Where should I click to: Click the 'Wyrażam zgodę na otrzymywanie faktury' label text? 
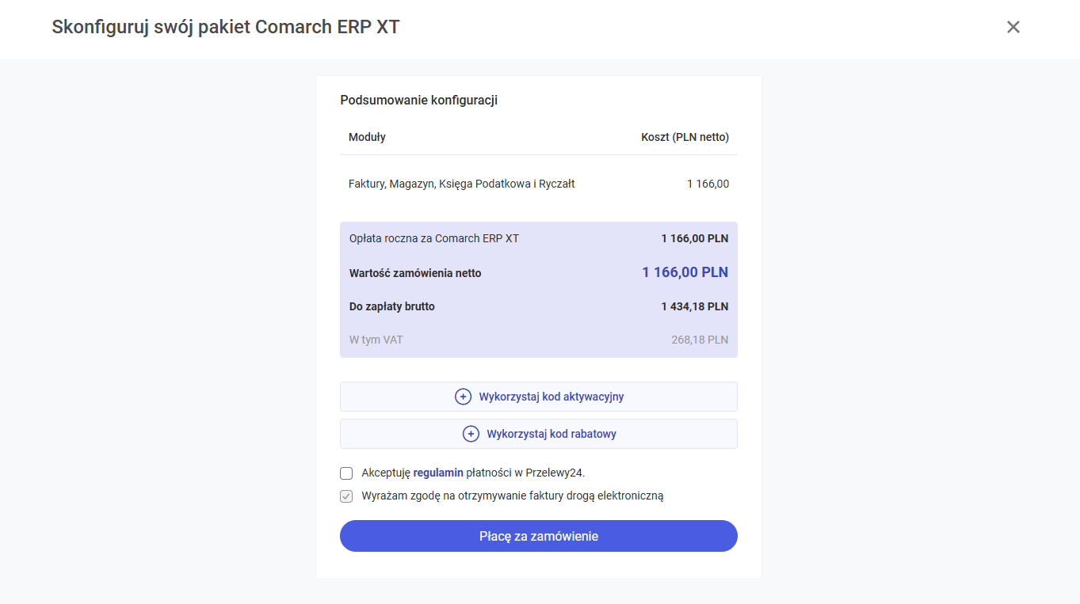[x=512, y=496]
